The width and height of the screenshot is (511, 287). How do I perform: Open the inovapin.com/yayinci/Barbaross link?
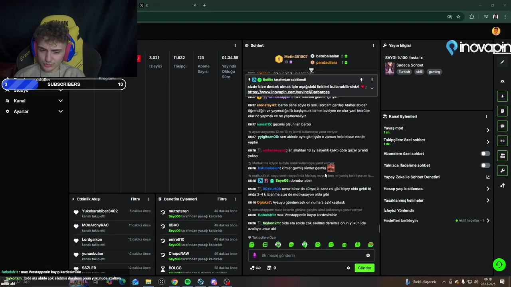point(289,92)
